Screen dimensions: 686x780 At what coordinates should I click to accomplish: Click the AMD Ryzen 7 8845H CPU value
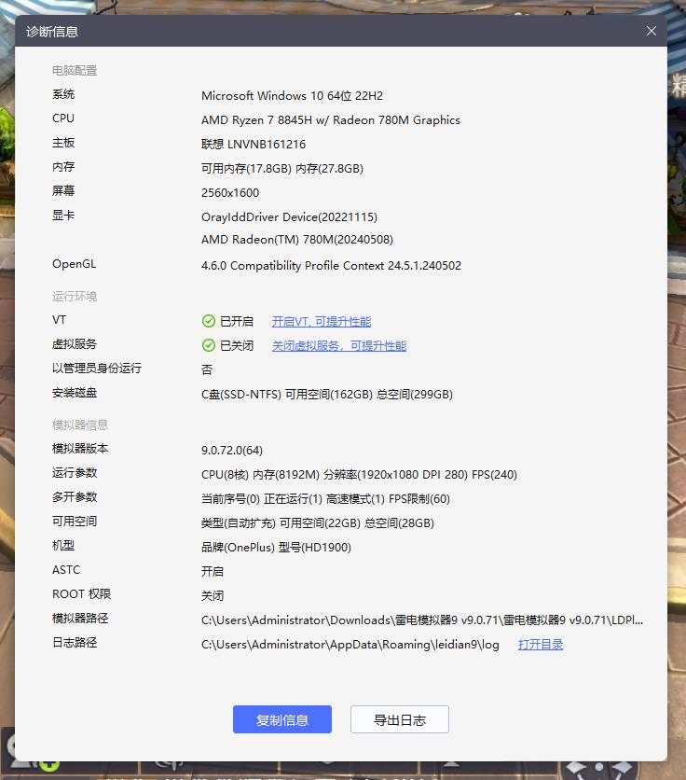tap(330, 120)
